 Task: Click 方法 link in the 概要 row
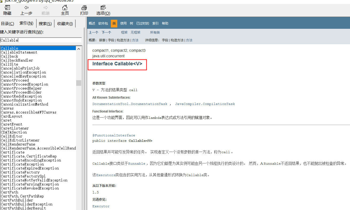[135, 40]
